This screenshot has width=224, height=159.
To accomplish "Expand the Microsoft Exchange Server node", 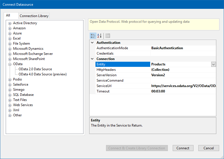I will pyautogui.click(x=10, y=54).
